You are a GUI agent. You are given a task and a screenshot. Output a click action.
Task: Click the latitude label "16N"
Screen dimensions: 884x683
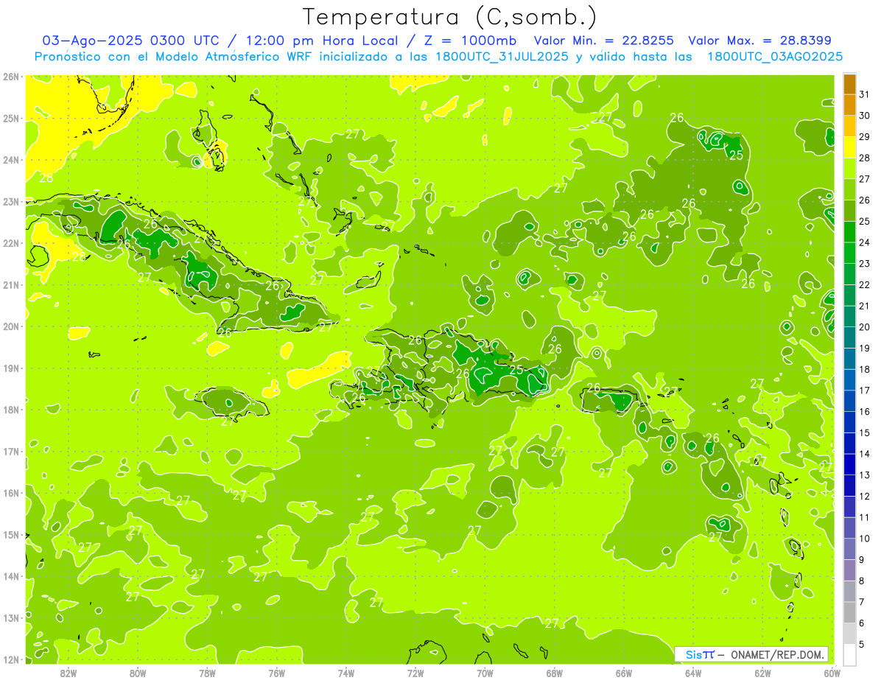[11, 493]
